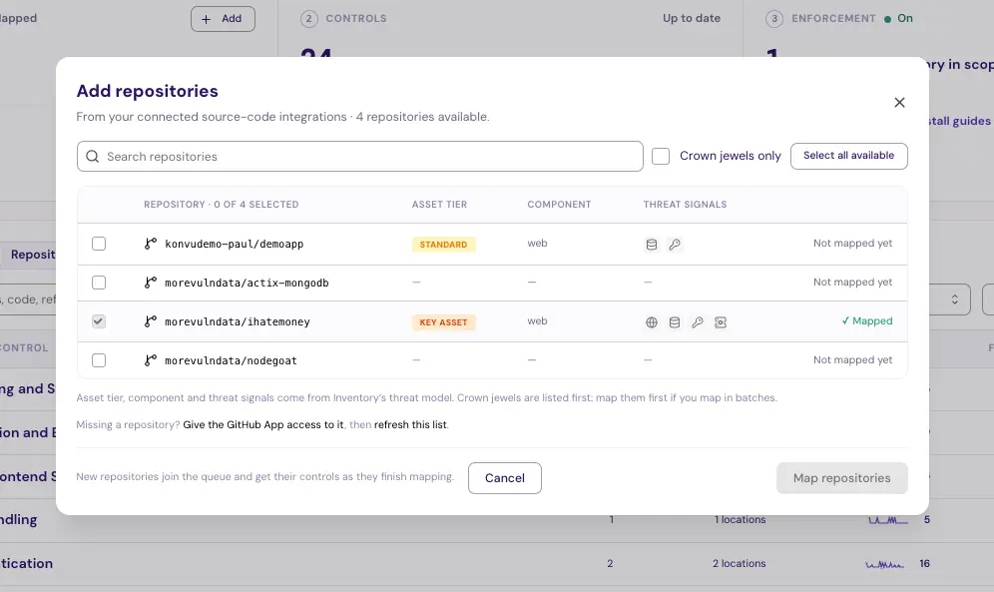The height and width of the screenshot is (592, 994).
Task: Click database threat signal on ihatemoney row
Action: click(x=675, y=322)
